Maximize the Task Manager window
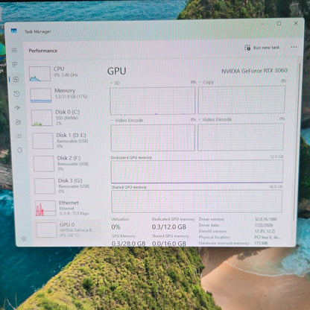Image resolution: width=310 pixels, height=310 pixels. click(x=279, y=24)
